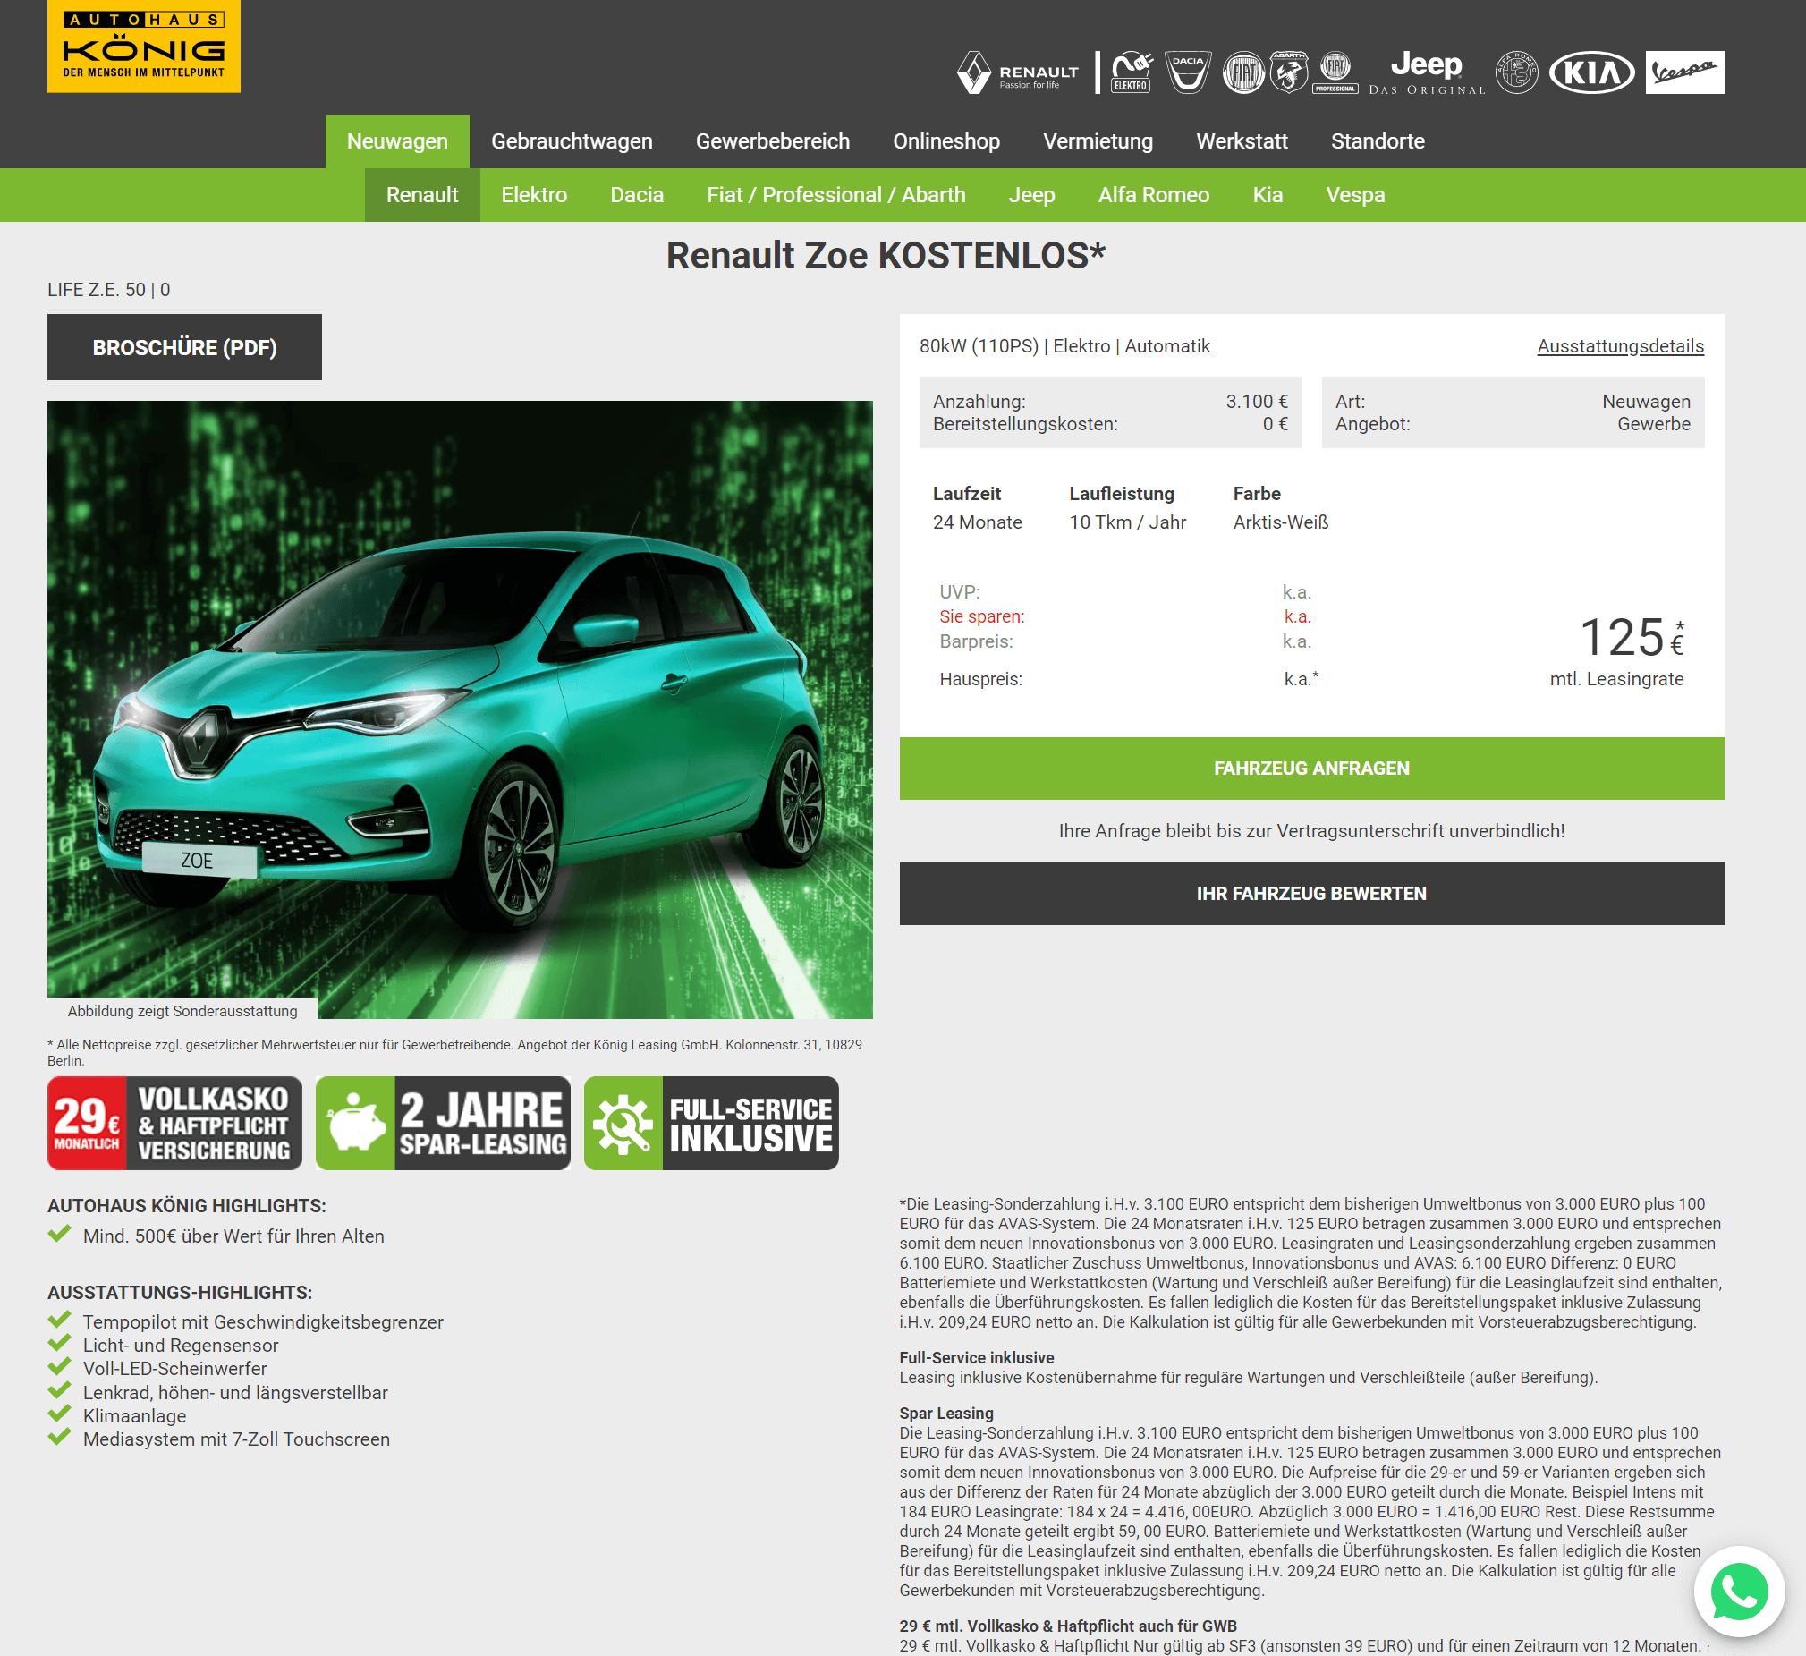Click Tempopilot mit Geschwindigkeitsbegrenzer highlight

click(x=263, y=1321)
